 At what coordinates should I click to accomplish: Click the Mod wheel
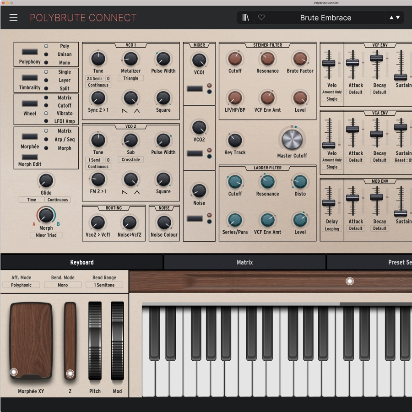117,341
